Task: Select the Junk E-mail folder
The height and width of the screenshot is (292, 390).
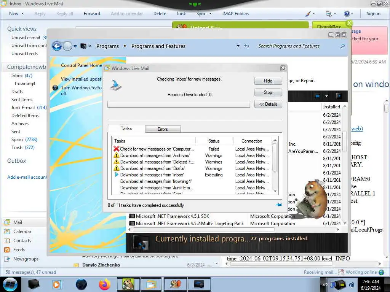Action: click(29, 108)
